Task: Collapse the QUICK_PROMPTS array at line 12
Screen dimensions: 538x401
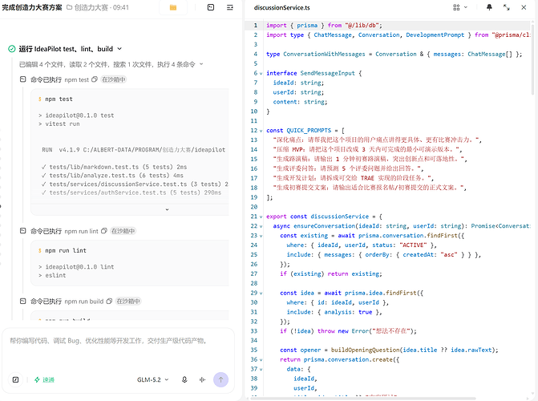Action: pyautogui.click(x=261, y=131)
